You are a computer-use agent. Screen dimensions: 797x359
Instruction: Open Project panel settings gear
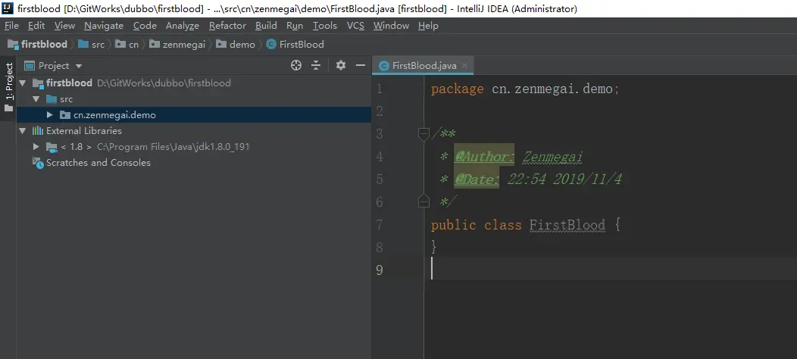(x=341, y=65)
